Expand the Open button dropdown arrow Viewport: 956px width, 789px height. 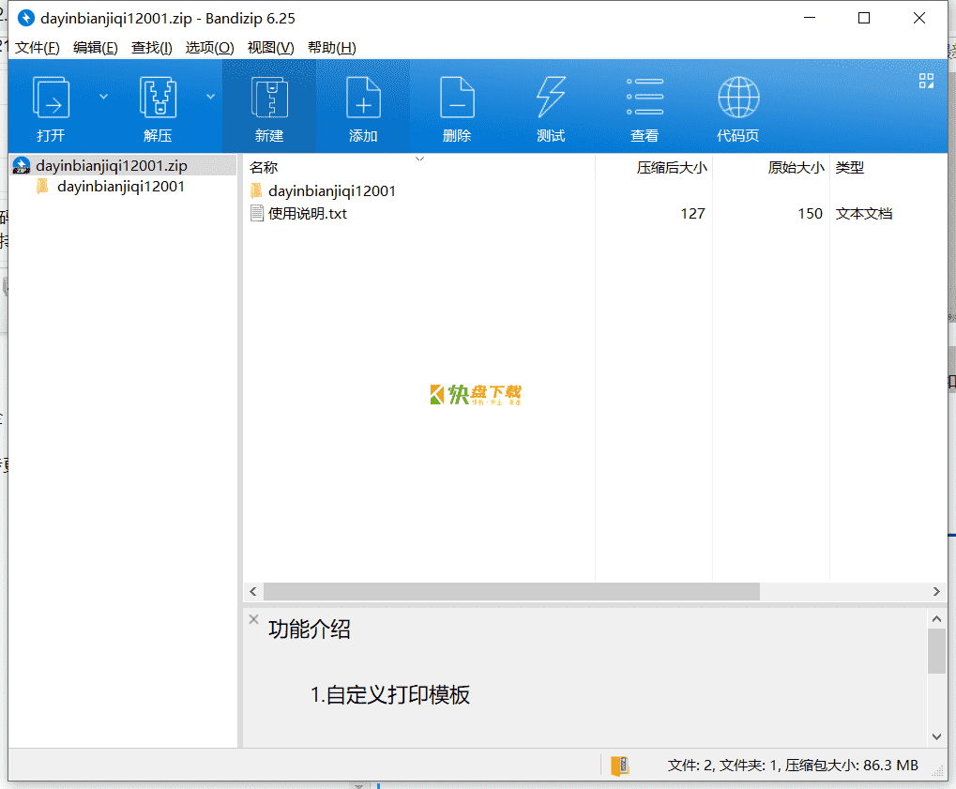(x=103, y=97)
